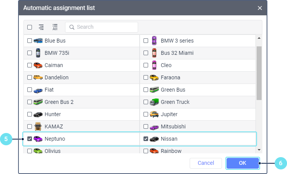Click the grouped list view icon

click(x=41, y=27)
